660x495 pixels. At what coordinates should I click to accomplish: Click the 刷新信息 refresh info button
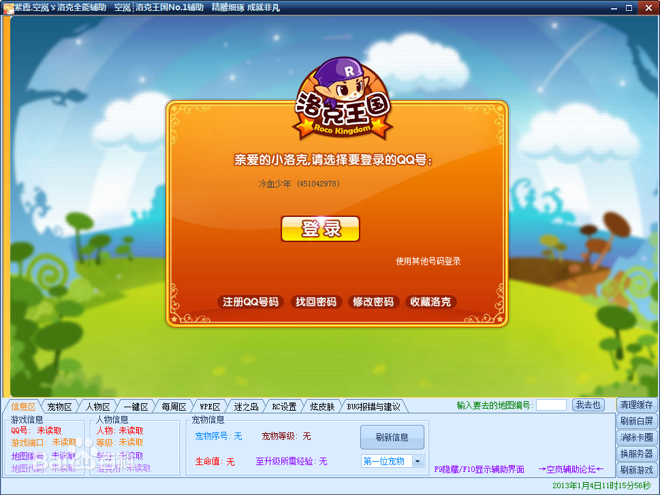coord(392,437)
